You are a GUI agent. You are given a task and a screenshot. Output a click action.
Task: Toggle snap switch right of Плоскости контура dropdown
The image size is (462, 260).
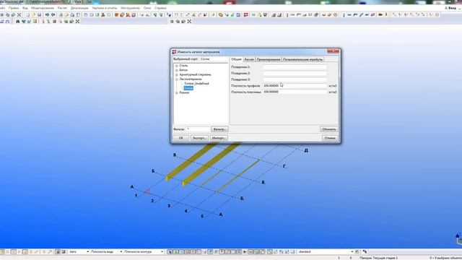(x=170, y=252)
